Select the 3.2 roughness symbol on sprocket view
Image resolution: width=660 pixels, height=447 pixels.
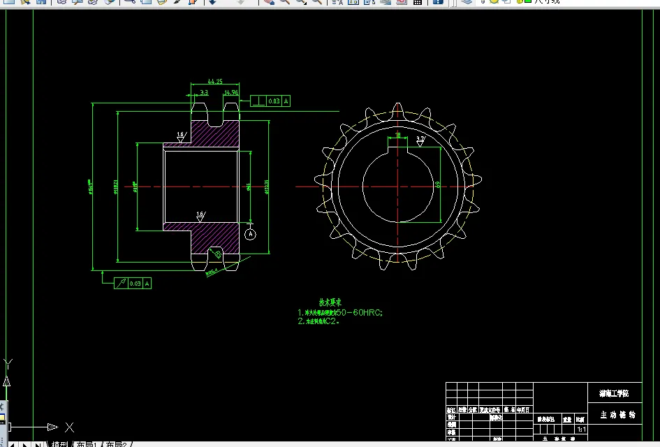[420, 140]
